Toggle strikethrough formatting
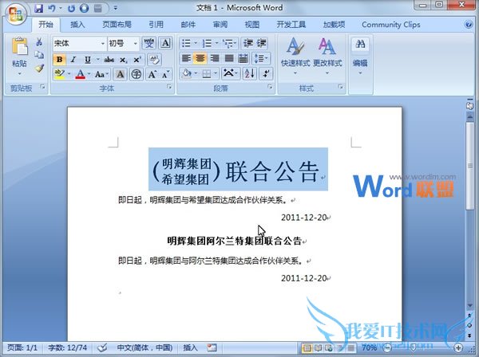The image size is (479, 357). pos(109,60)
